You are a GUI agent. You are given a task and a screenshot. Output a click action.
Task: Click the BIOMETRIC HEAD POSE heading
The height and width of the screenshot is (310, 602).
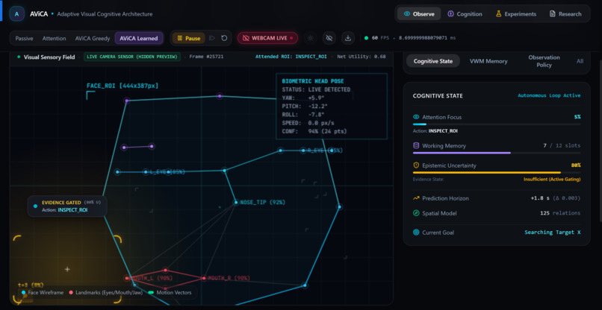tap(313, 81)
